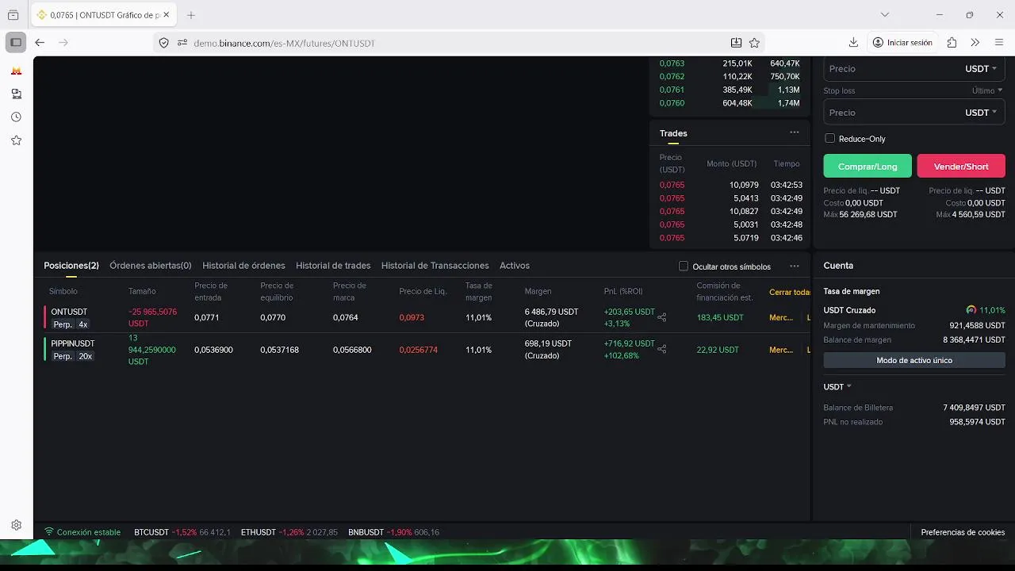Select the ONTUSDT symbol in positions
This screenshot has height=571, width=1015.
coord(69,312)
